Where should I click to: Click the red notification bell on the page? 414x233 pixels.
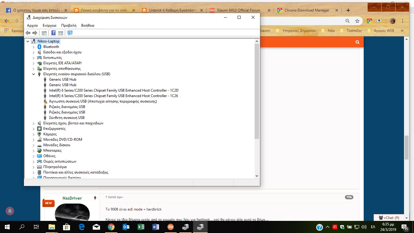pyautogui.click(x=10, y=211)
